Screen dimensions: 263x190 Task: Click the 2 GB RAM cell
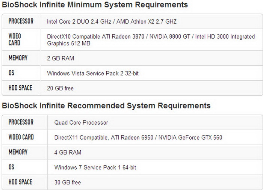(60, 58)
